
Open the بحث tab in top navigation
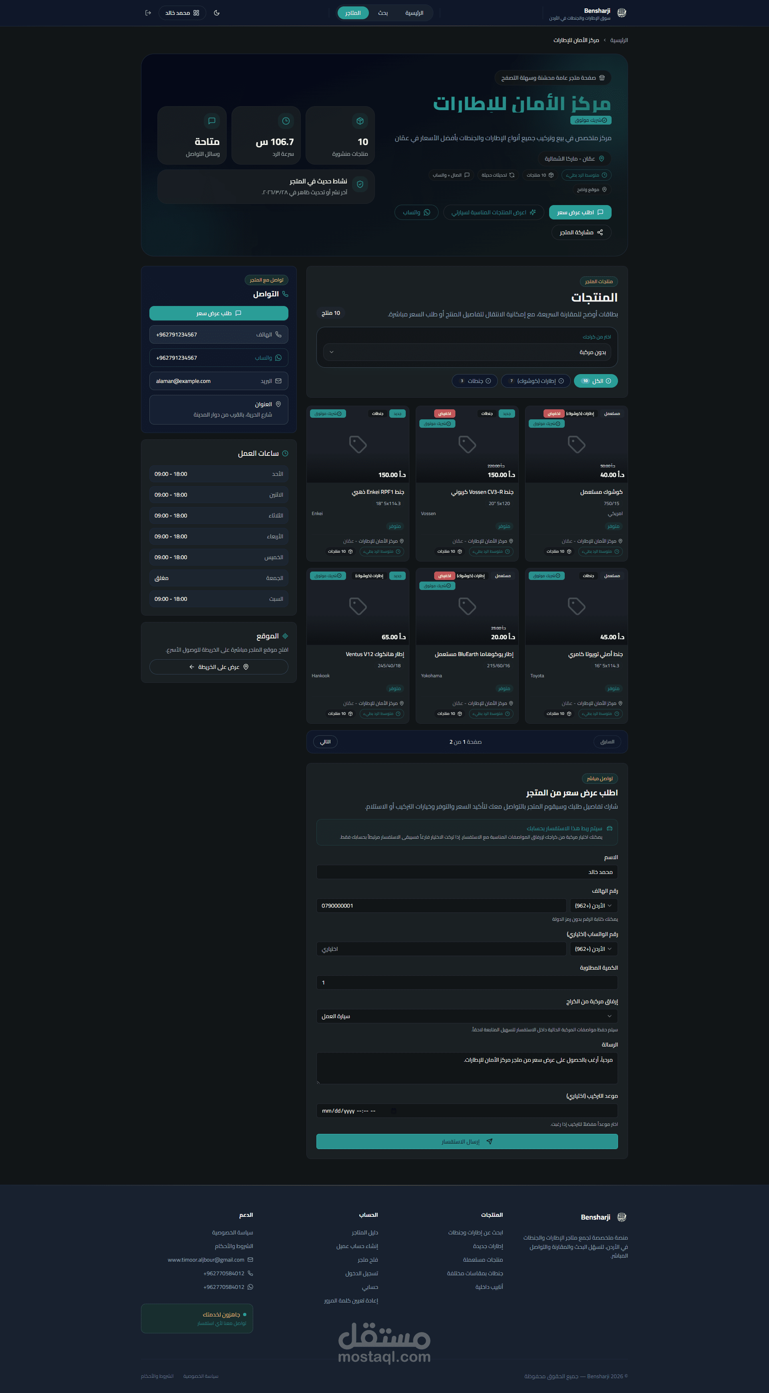[383, 13]
